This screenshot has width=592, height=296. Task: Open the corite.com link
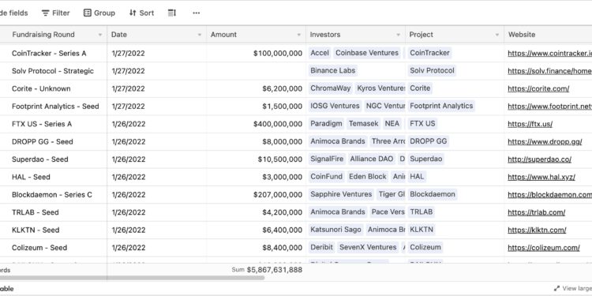point(538,88)
